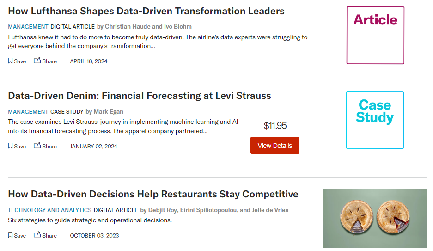
Task: Click Share icon for Lufthansa article
Action: [37, 61]
